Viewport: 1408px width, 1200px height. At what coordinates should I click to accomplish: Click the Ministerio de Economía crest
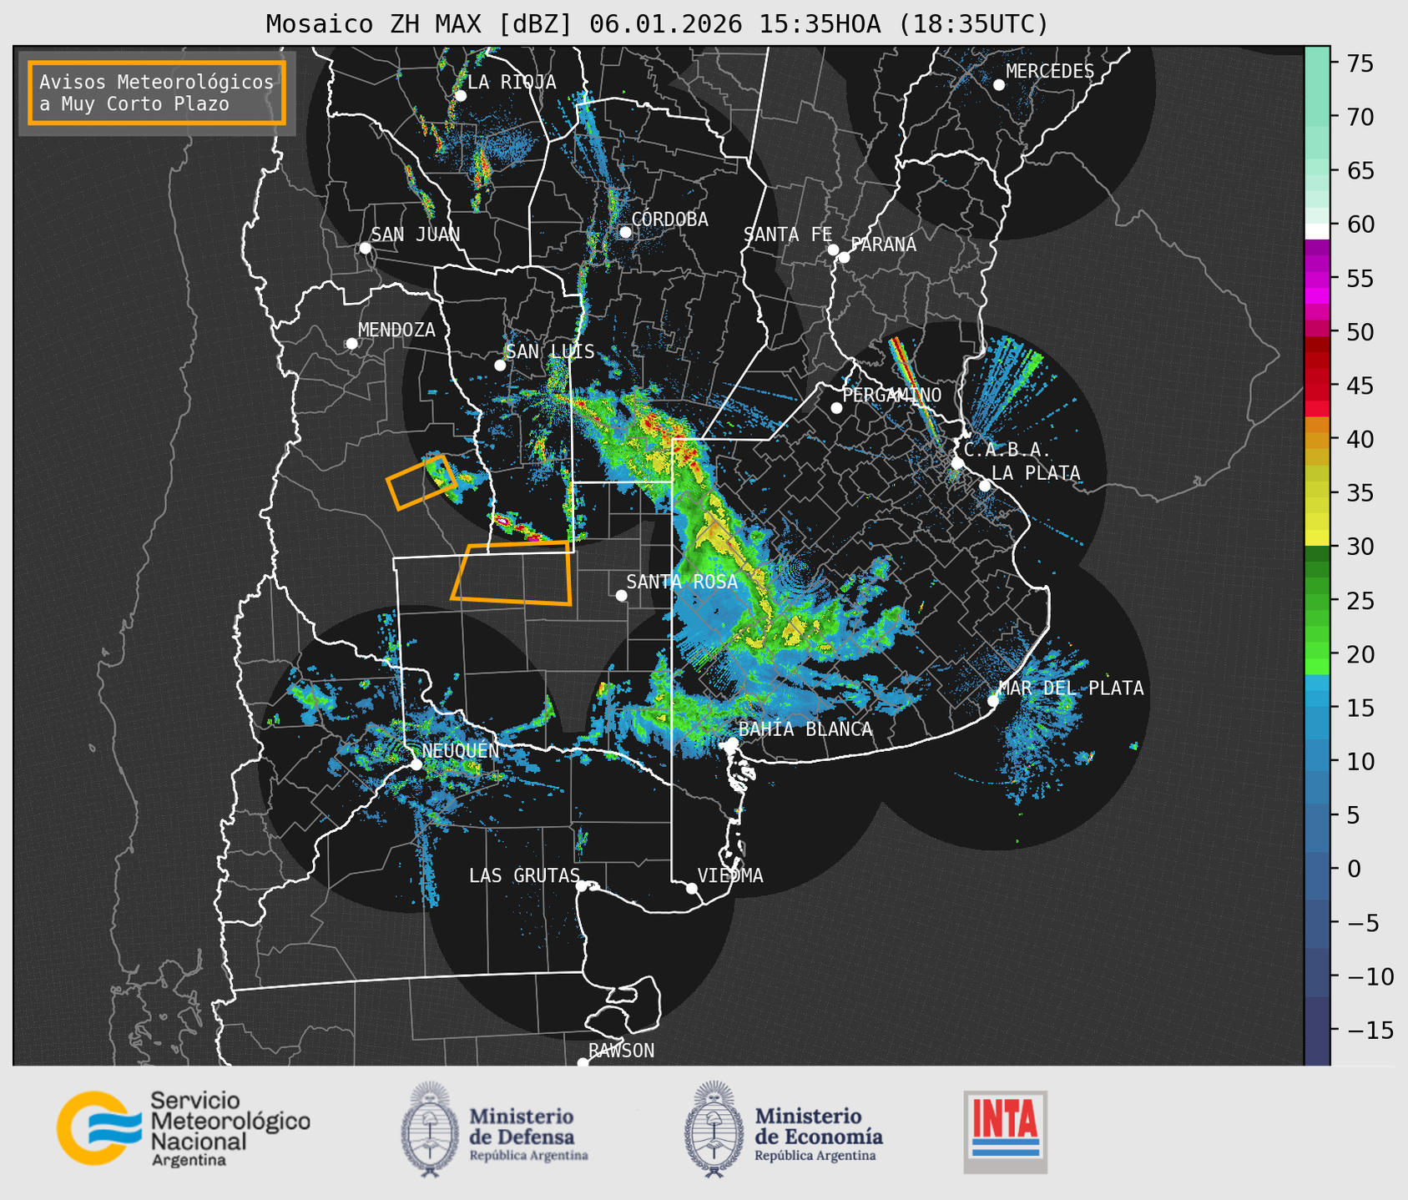click(x=714, y=1129)
